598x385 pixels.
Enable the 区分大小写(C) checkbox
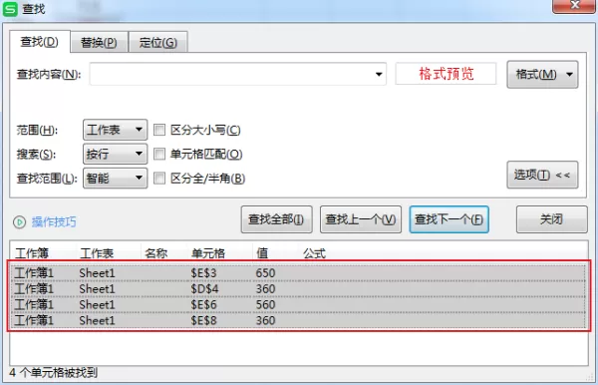159,130
